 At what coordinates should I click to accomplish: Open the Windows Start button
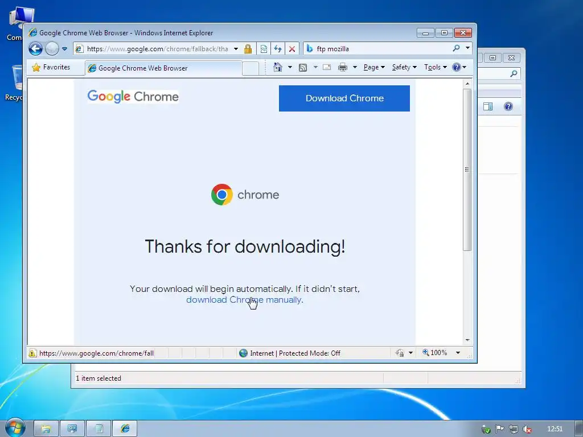[15, 428]
